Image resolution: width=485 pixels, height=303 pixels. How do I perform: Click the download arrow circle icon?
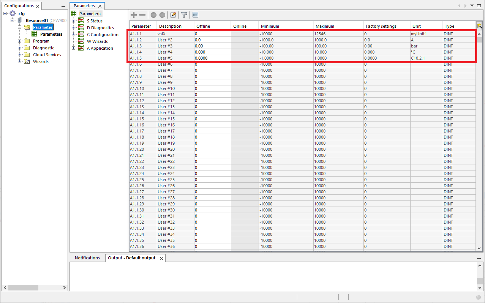[153, 15]
